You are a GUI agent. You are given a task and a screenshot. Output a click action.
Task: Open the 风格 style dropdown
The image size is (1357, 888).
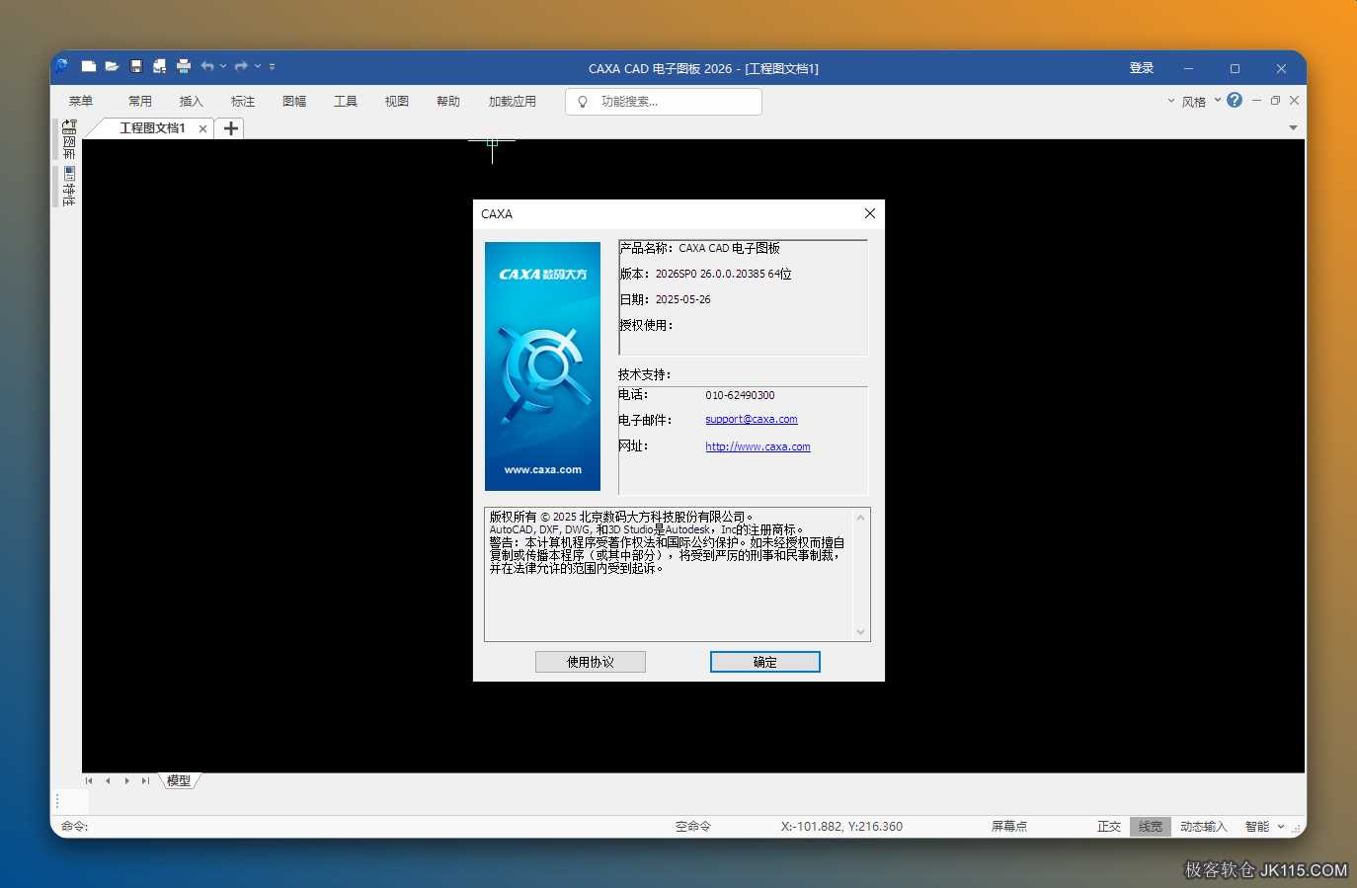(1202, 102)
